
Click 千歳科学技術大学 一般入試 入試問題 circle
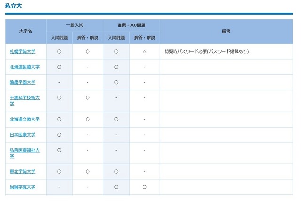tap(59, 97)
